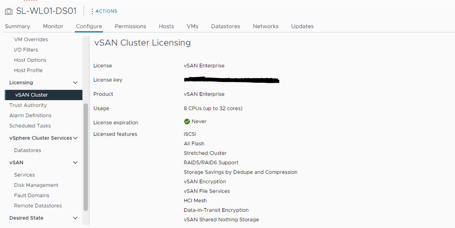Click the SL-WL01-DS01 cluster title

point(46,11)
